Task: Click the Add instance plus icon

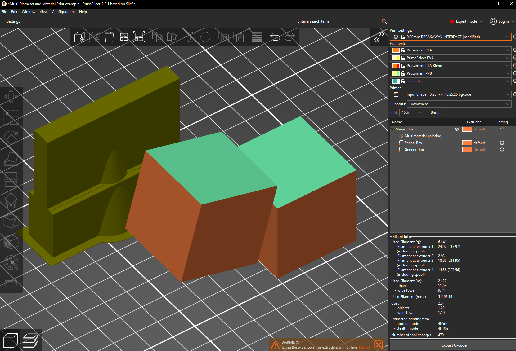Action: click(x=190, y=37)
